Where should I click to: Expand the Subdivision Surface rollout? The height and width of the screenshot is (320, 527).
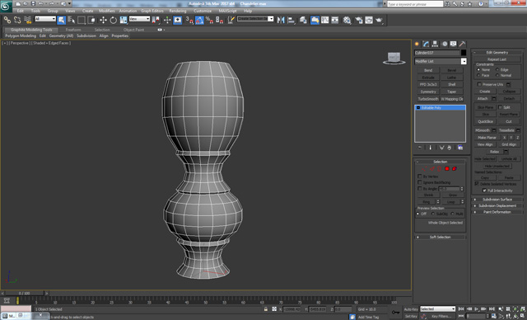497,200
